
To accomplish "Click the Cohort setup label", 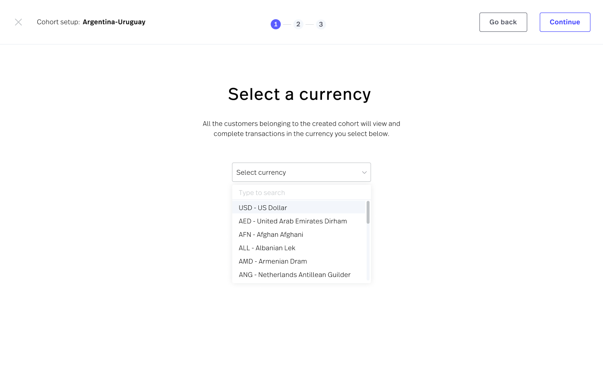I will [x=58, y=22].
